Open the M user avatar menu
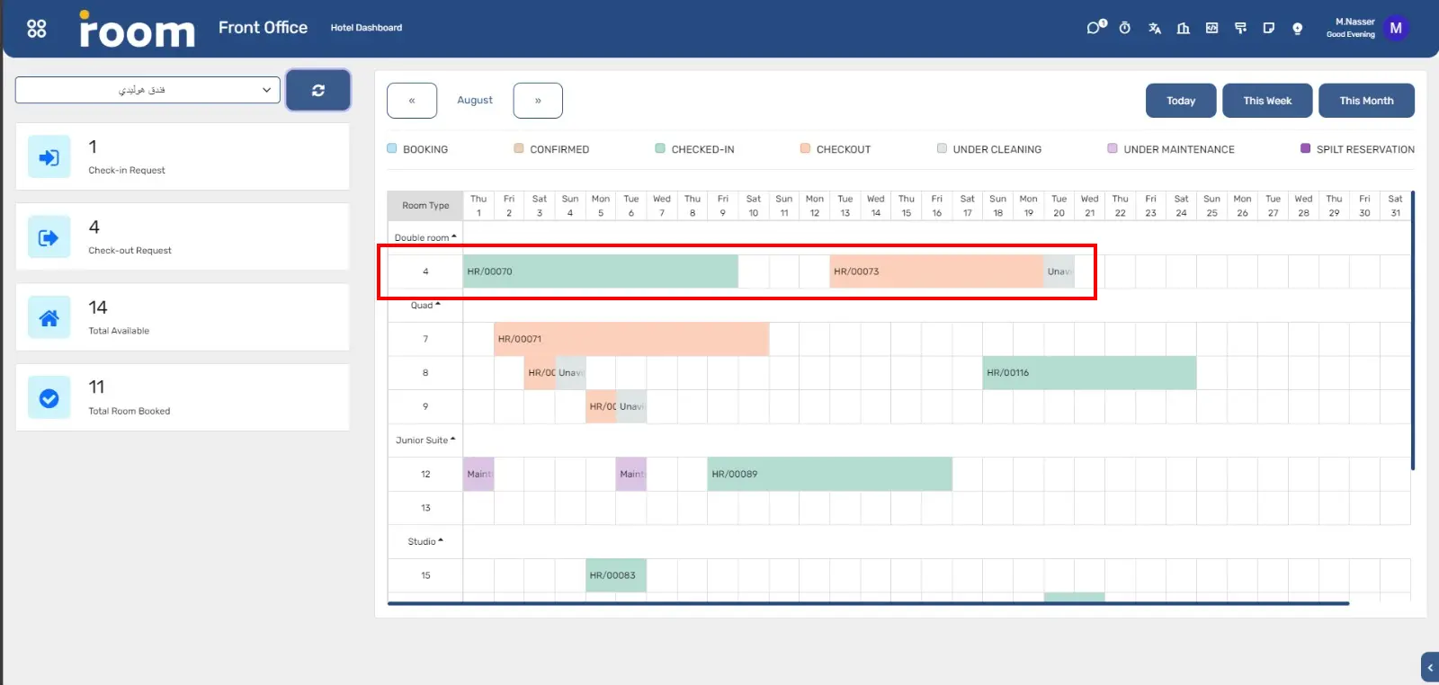This screenshot has width=1439, height=685. pyautogui.click(x=1395, y=28)
